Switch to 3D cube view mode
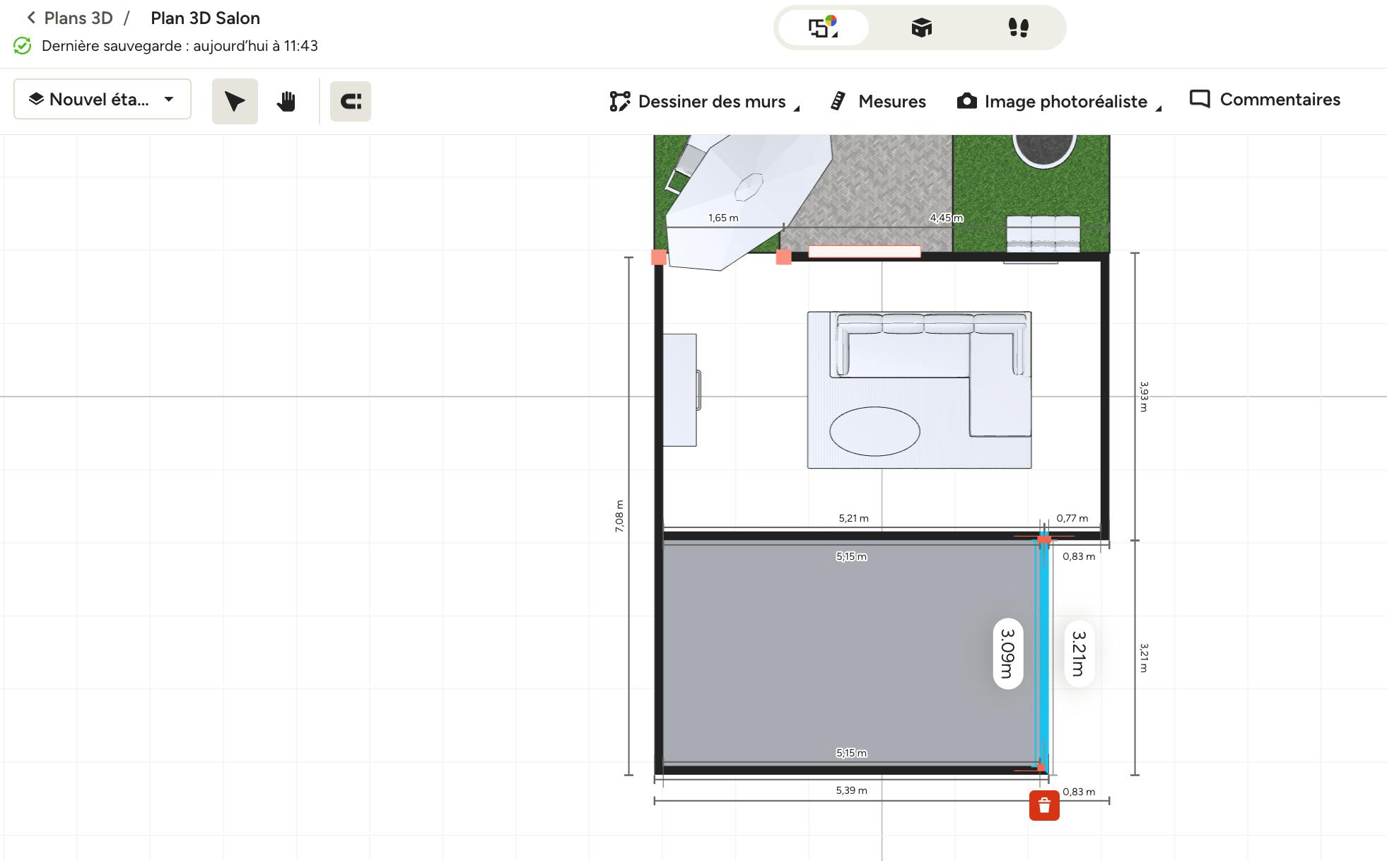The width and height of the screenshot is (1387, 861). (x=921, y=28)
